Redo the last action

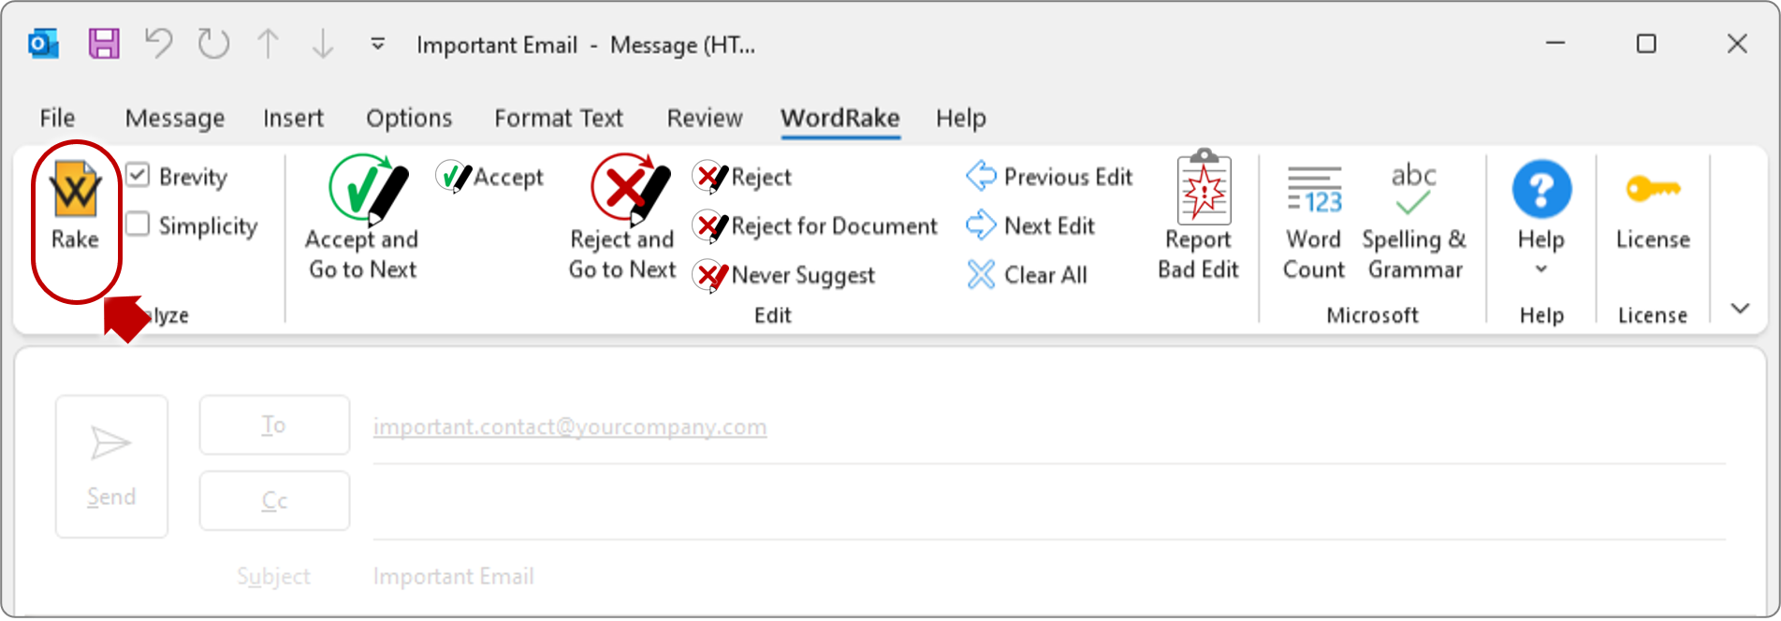(213, 44)
